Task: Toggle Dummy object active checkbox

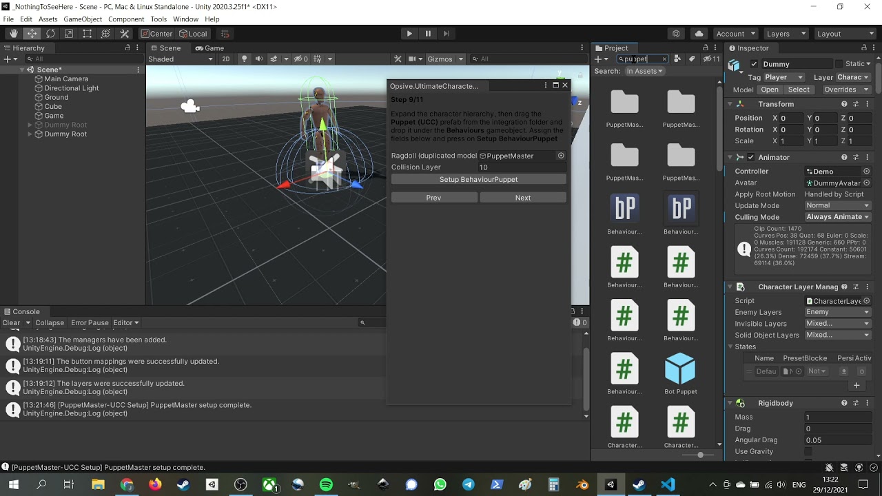Action: [x=754, y=64]
